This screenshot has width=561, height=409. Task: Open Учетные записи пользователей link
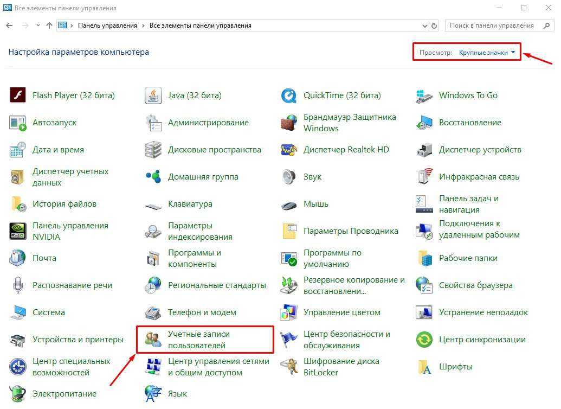coord(199,340)
